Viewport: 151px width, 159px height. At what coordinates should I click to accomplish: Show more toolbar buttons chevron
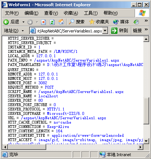pos(146,21)
